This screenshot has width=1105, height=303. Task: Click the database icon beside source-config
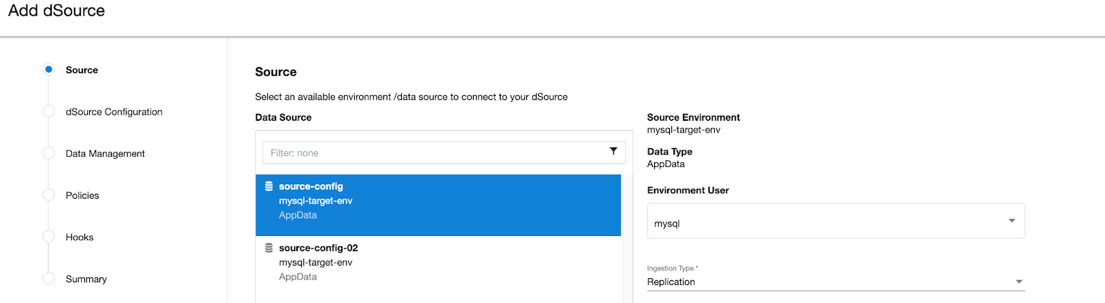(269, 186)
